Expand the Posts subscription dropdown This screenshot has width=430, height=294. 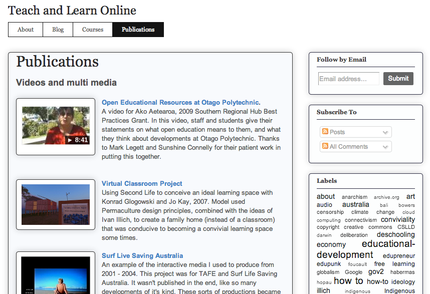[x=385, y=132]
